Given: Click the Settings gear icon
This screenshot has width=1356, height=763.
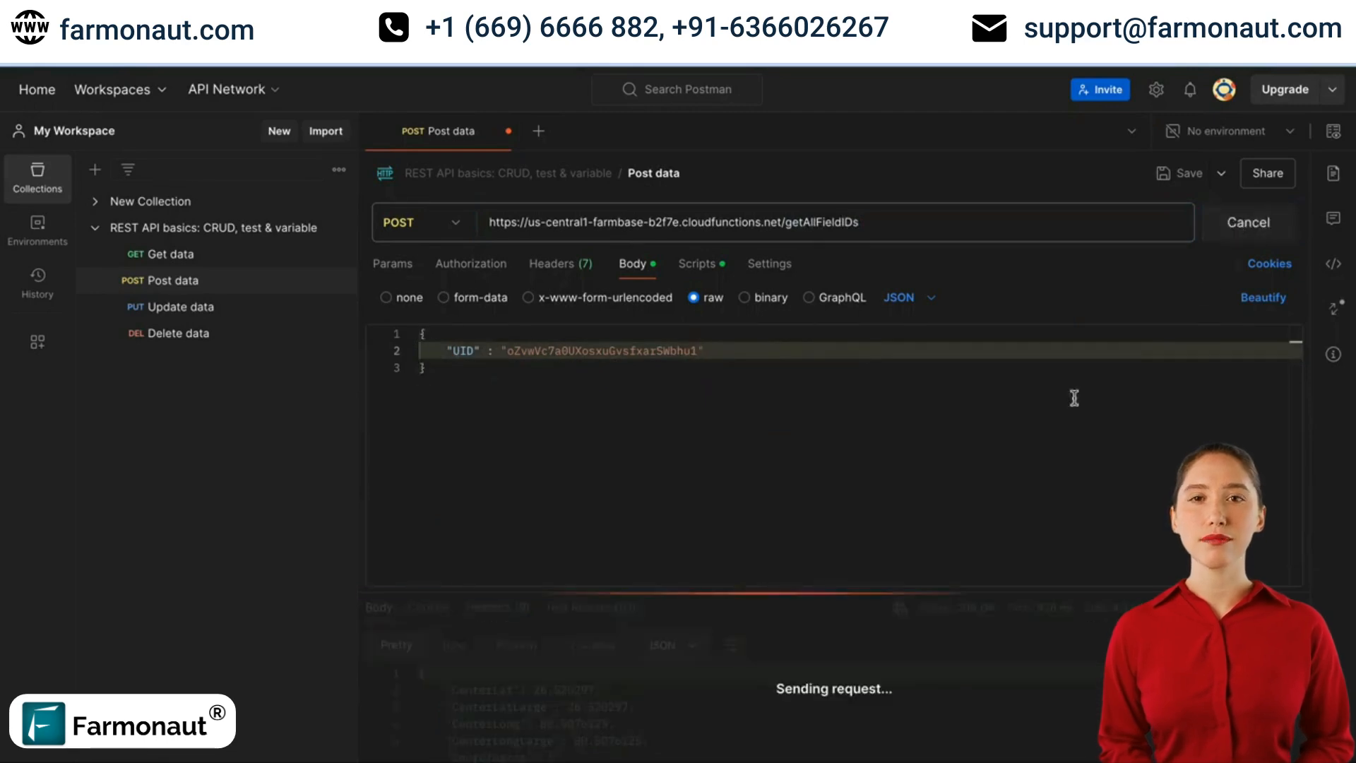Looking at the screenshot, I should coord(1157,88).
